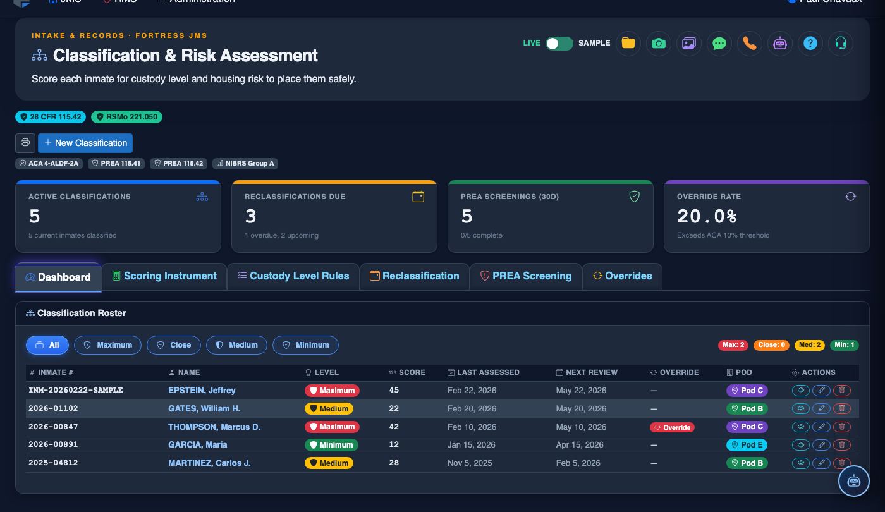Filter roster by Medium level

click(236, 345)
